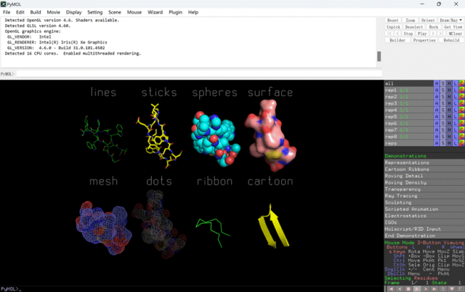Click the Orient button
Image resolution: width=465 pixels, height=292 pixels.
pos(429,20)
